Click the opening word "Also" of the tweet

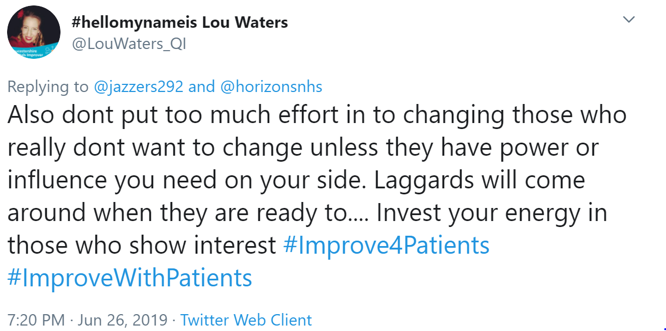click(x=31, y=115)
